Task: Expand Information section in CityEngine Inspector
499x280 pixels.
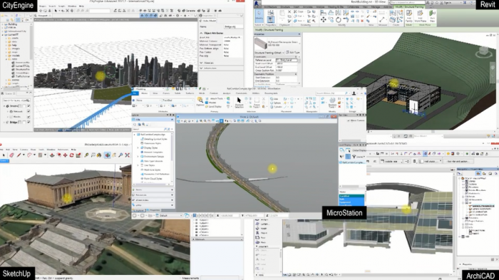Action: pos(201,68)
